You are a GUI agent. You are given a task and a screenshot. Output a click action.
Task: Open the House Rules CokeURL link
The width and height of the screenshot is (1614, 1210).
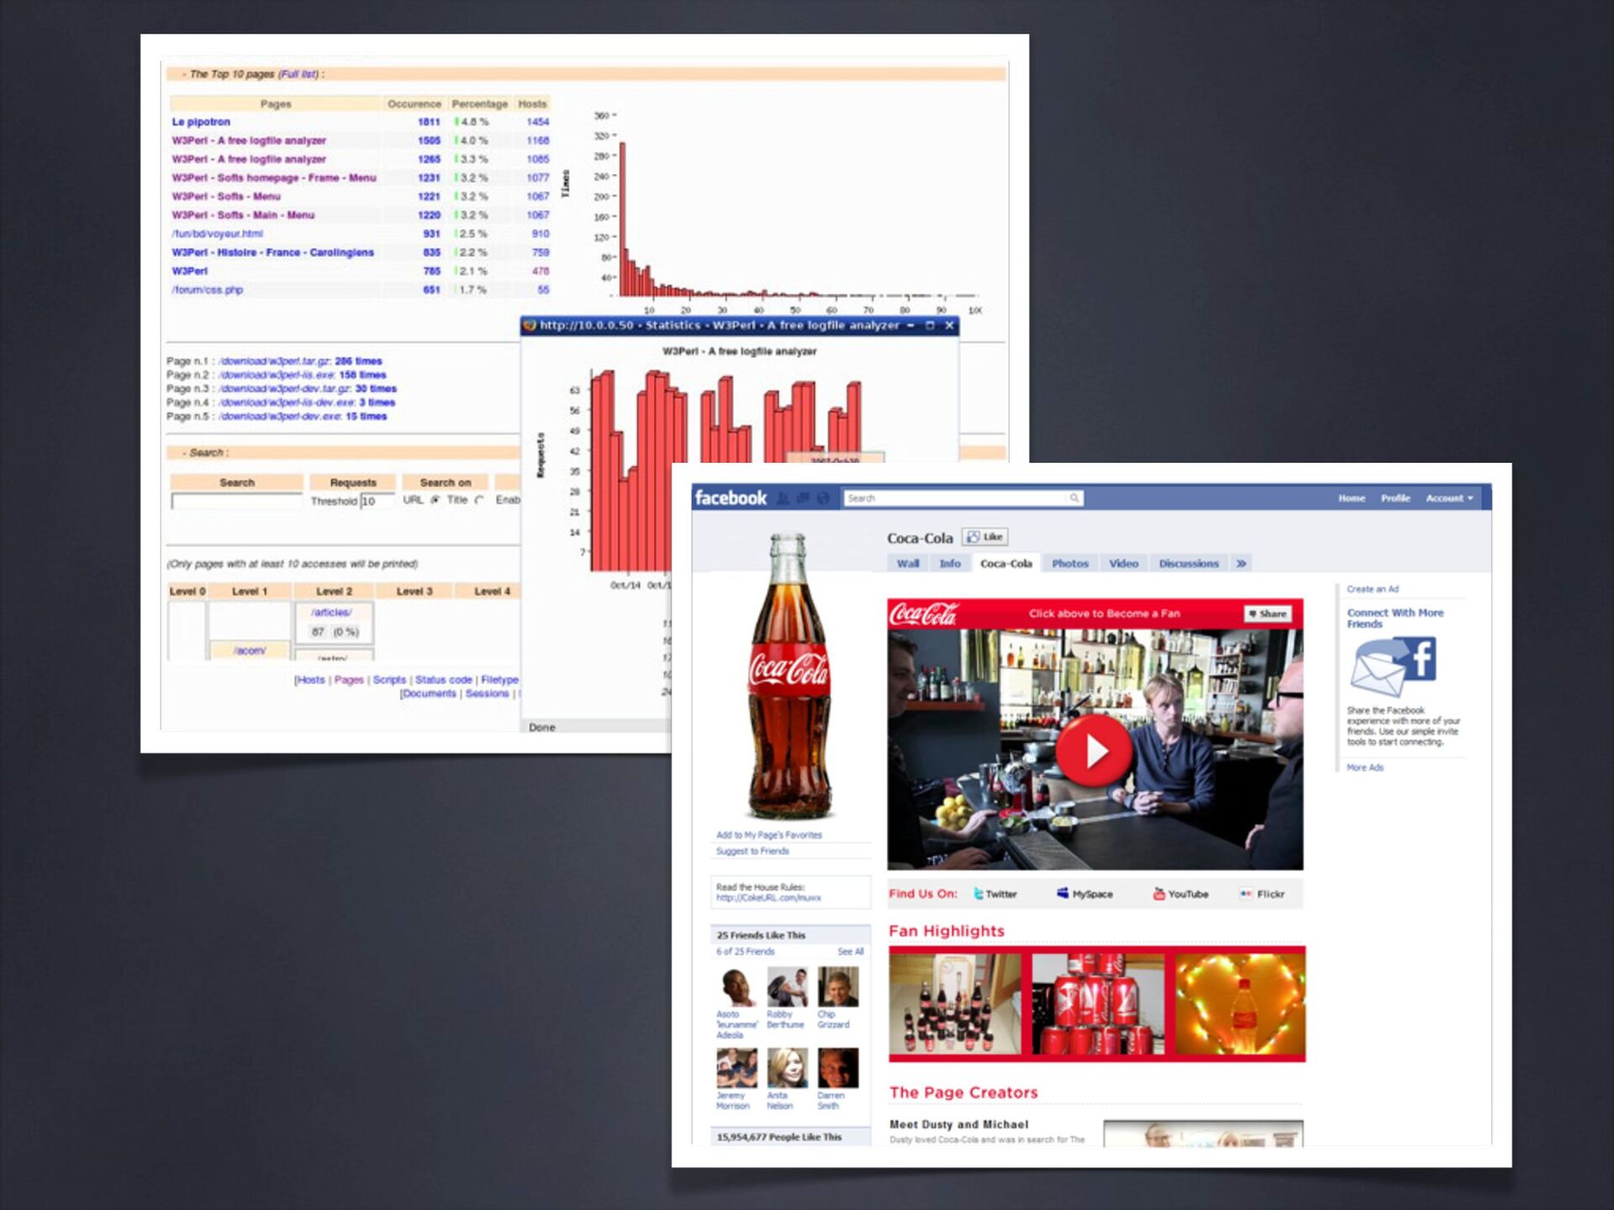(x=768, y=898)
